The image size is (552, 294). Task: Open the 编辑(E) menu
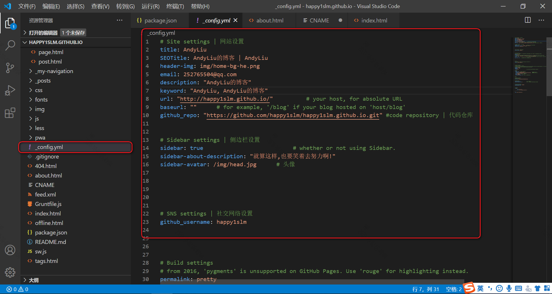[x=51, y=6]
